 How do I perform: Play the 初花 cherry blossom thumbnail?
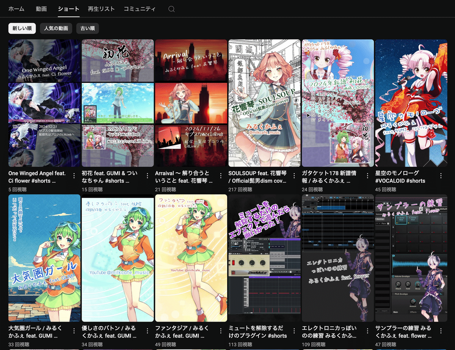tap(118, 103)
